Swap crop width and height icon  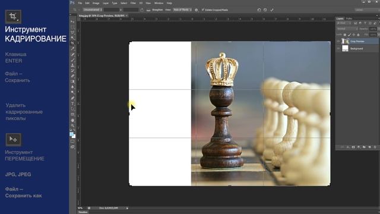tap(142, 10)
